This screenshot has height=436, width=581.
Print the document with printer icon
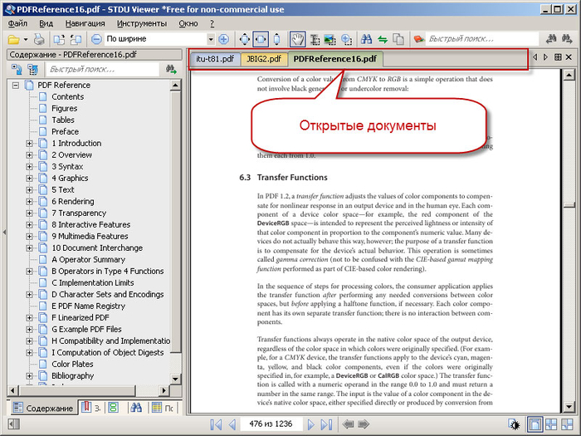point(39,39)
